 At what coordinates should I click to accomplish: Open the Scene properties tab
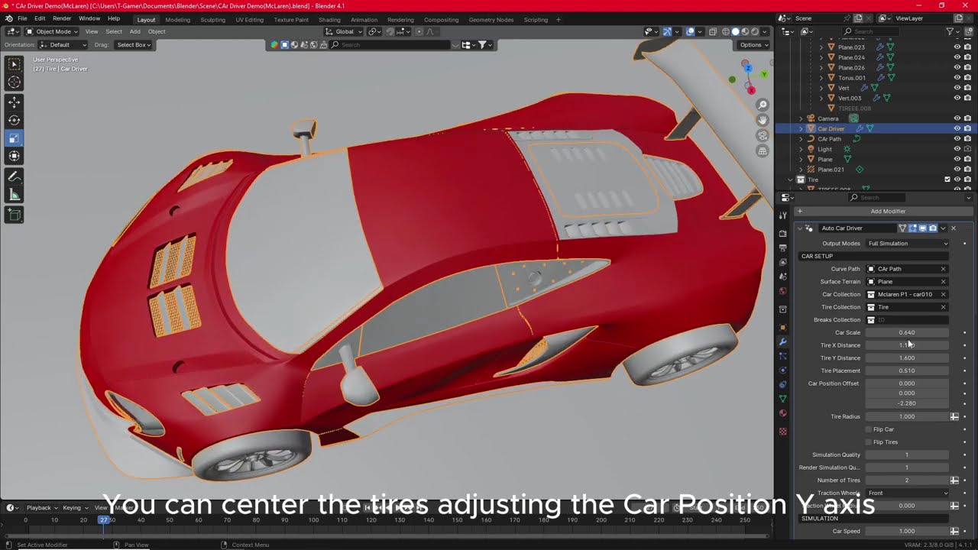click(782, 277)
